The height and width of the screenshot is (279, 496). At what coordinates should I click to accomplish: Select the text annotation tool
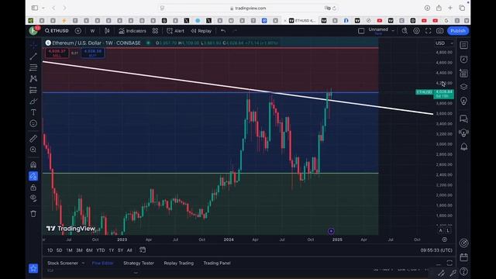tap(33, 112)
